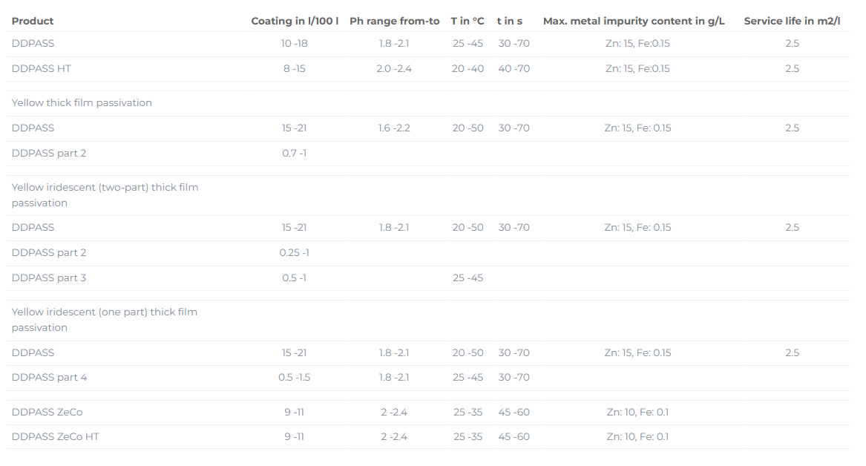Click "25 -45" in the DDPASS part 3 row
Screen dimensions: 866x466
click(x=468, y=278)
